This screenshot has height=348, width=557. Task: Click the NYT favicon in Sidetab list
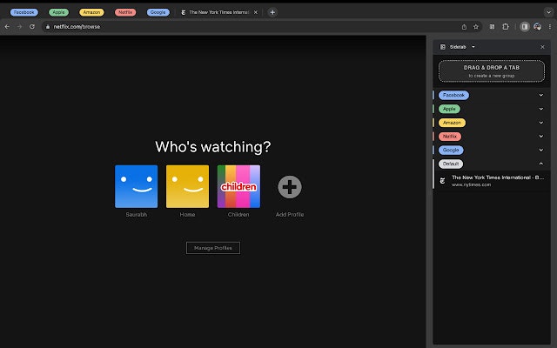click(x=442, y=181)
